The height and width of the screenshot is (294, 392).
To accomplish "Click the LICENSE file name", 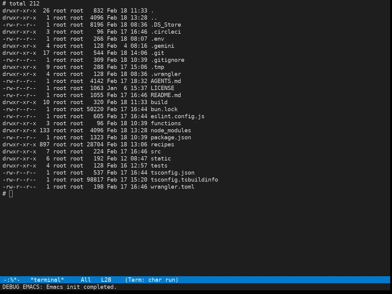I will (x=162, y=88).
